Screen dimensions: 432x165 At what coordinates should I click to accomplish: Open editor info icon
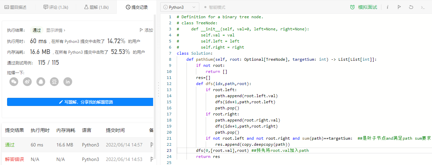click(387, 7)
